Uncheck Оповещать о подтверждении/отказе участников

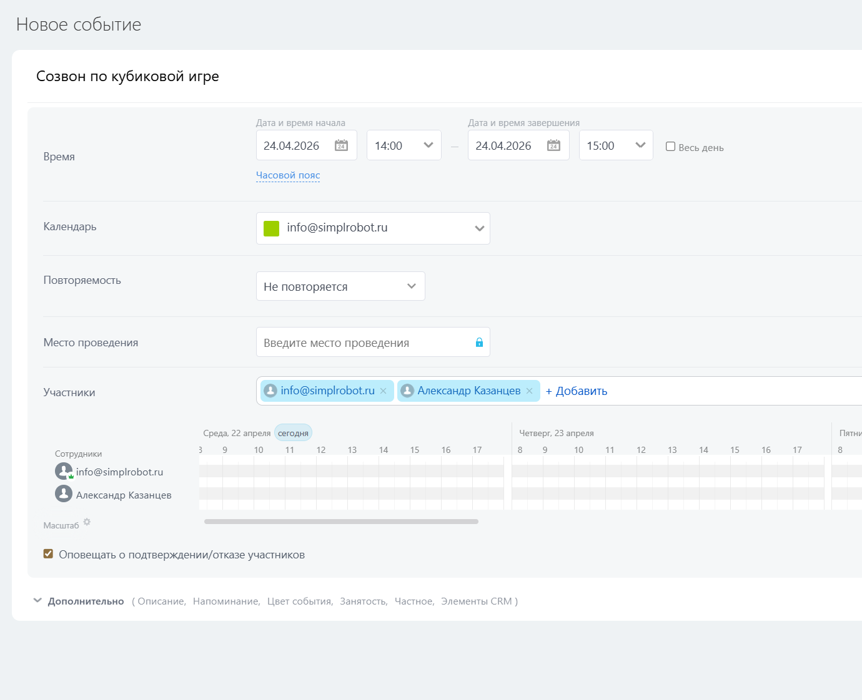[48, 554]
